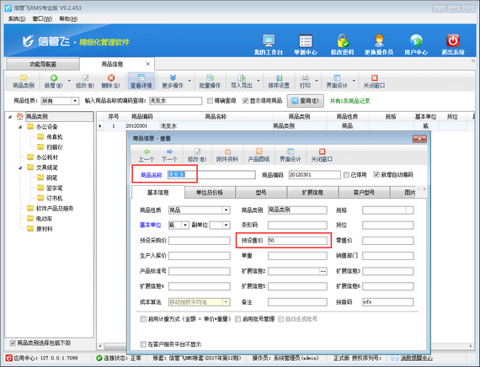Viewport: 480px width, 367px height.
Task: Click the 更换操作员 user icon
Action: [379, 40]
